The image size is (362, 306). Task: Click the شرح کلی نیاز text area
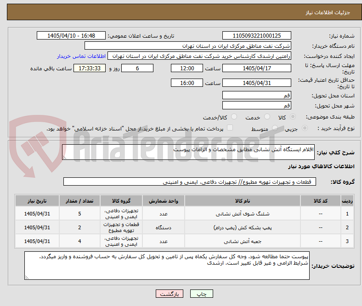[x=188, y=152]
